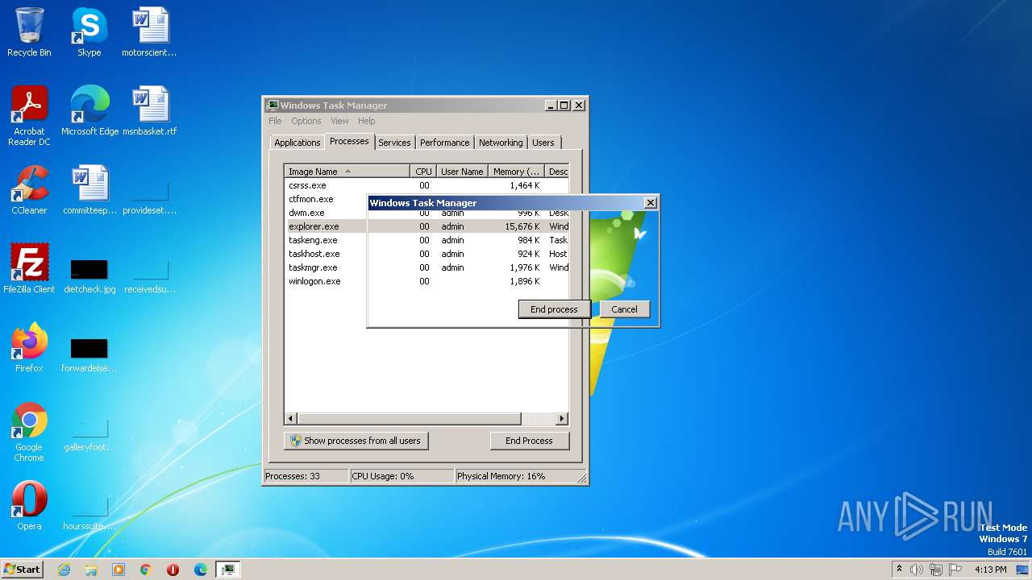Open the File menu in Task Manager

pyautogui.click(x=275, y=121)
